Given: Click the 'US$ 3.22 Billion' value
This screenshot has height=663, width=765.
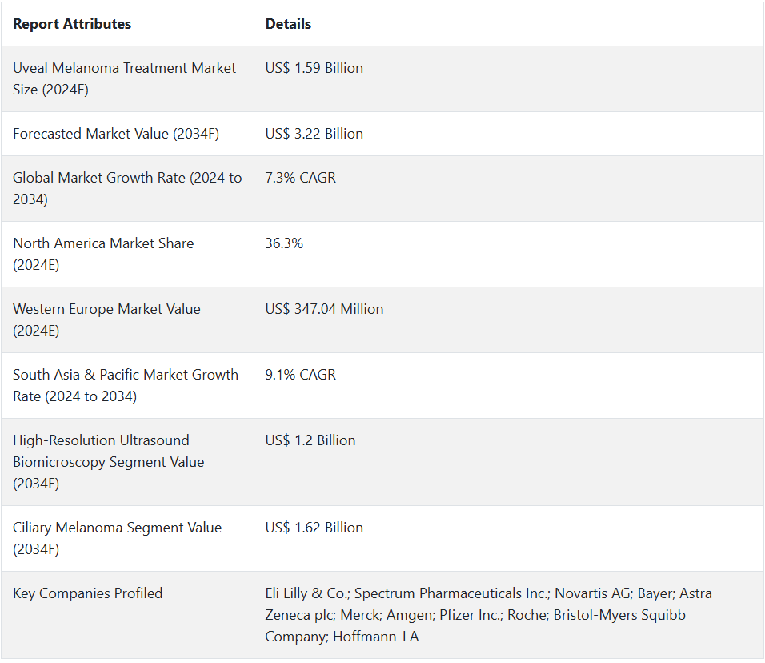Looking at the screenshot, I should pyautogui.click(x=314, y=134).
